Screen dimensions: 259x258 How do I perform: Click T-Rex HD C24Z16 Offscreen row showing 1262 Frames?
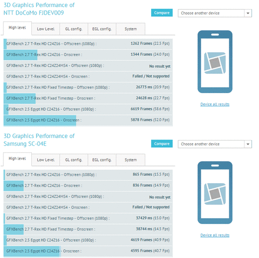tap(88, 44)
